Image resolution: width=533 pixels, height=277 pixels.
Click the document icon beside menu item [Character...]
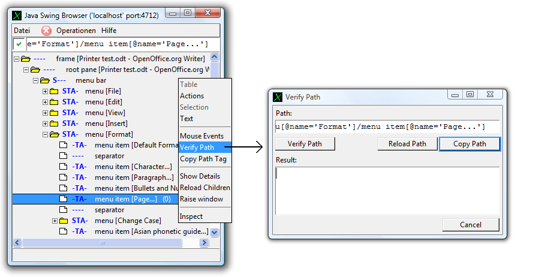coord(64,167)
